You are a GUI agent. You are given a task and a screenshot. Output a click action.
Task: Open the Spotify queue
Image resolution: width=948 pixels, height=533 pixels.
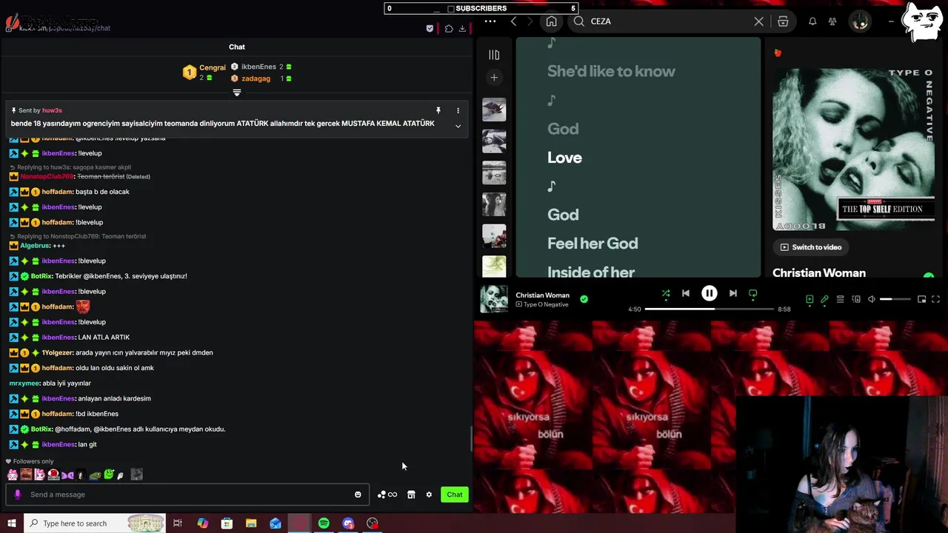click(x=840, y=299)
